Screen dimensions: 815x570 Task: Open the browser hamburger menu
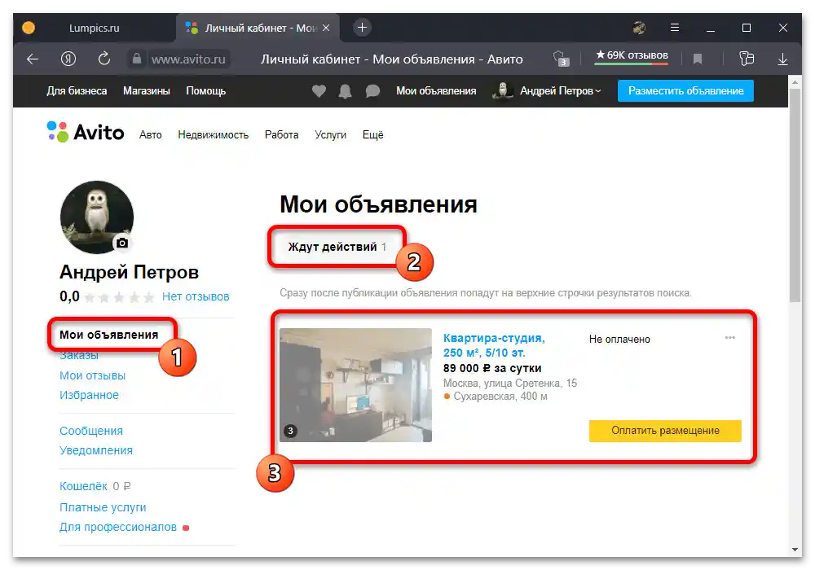(x=675, y=28)
